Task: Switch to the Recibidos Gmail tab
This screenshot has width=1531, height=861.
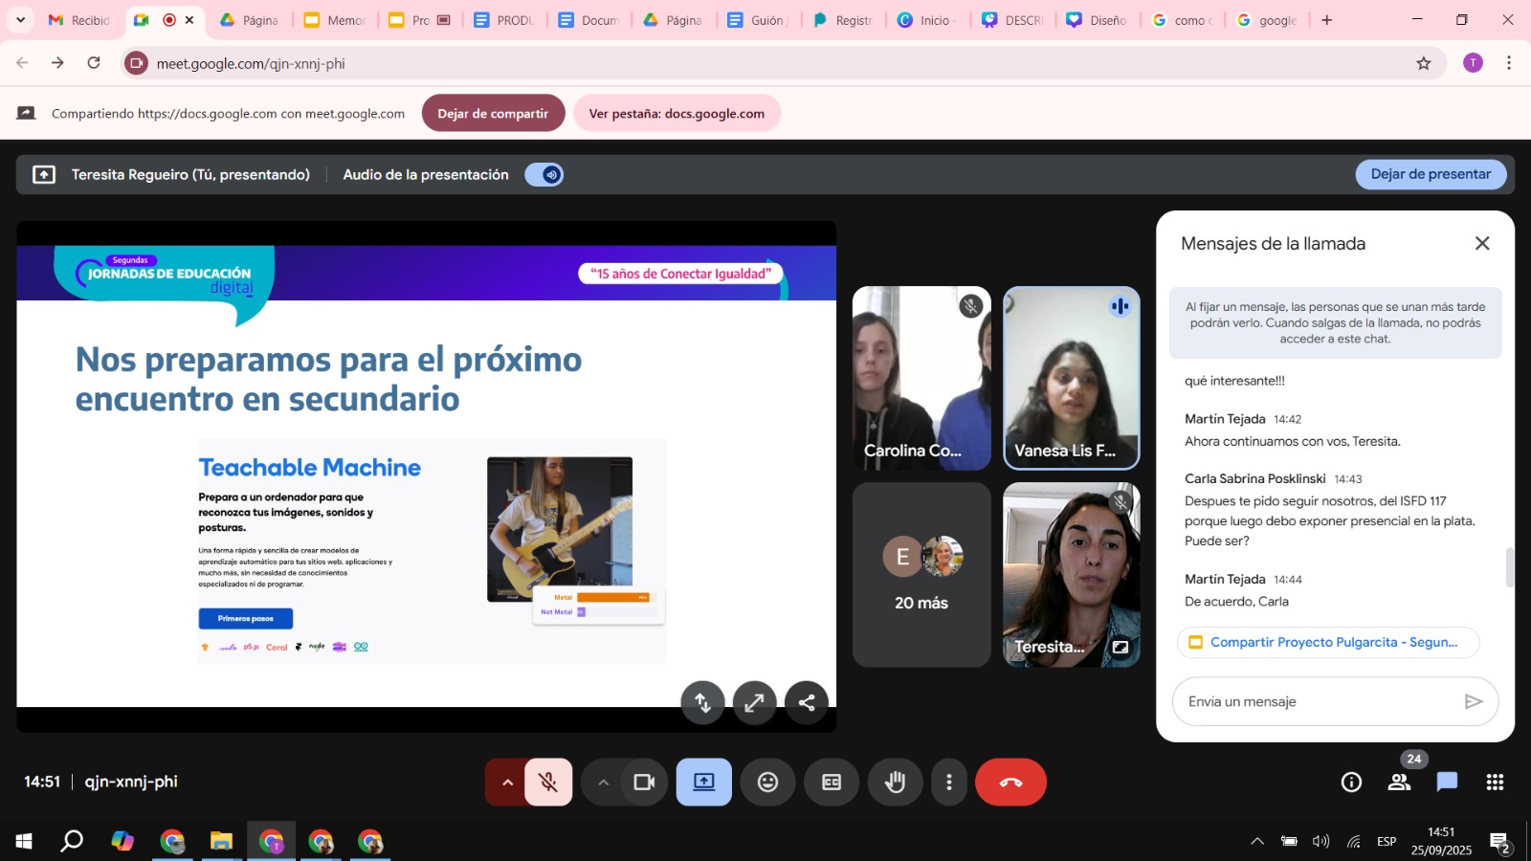Action: pyautogui.click(x=80, y=20)
